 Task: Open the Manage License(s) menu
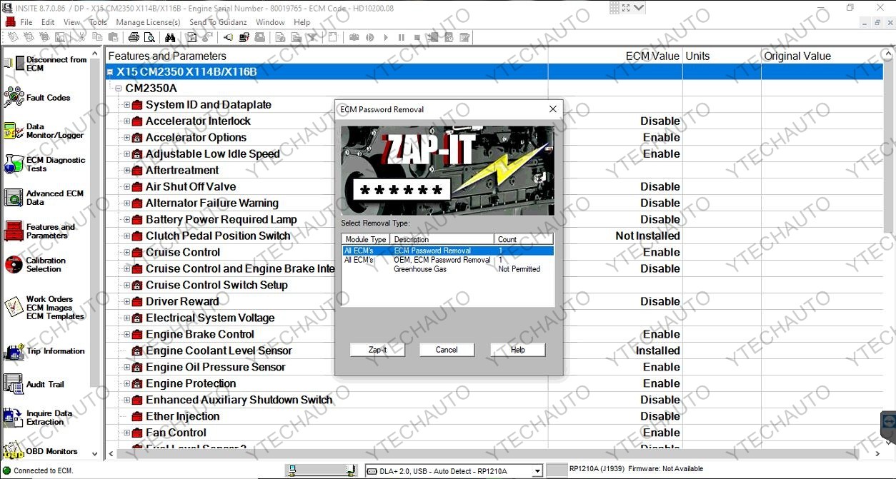click(148, 22)
